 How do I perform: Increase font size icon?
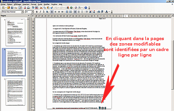tap(90, 12)
